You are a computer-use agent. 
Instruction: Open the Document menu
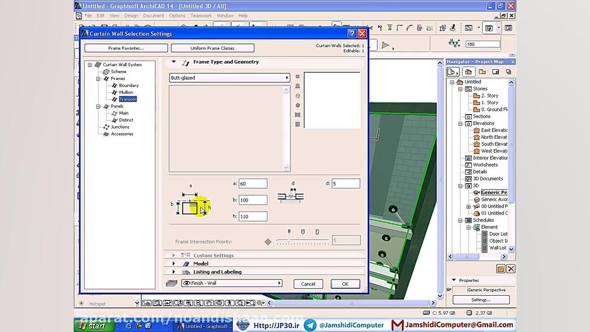tap(153, 16)
